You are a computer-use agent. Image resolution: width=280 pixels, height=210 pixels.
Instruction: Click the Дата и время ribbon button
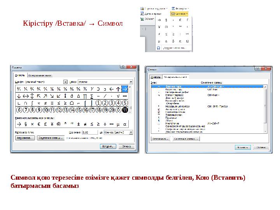151,14
